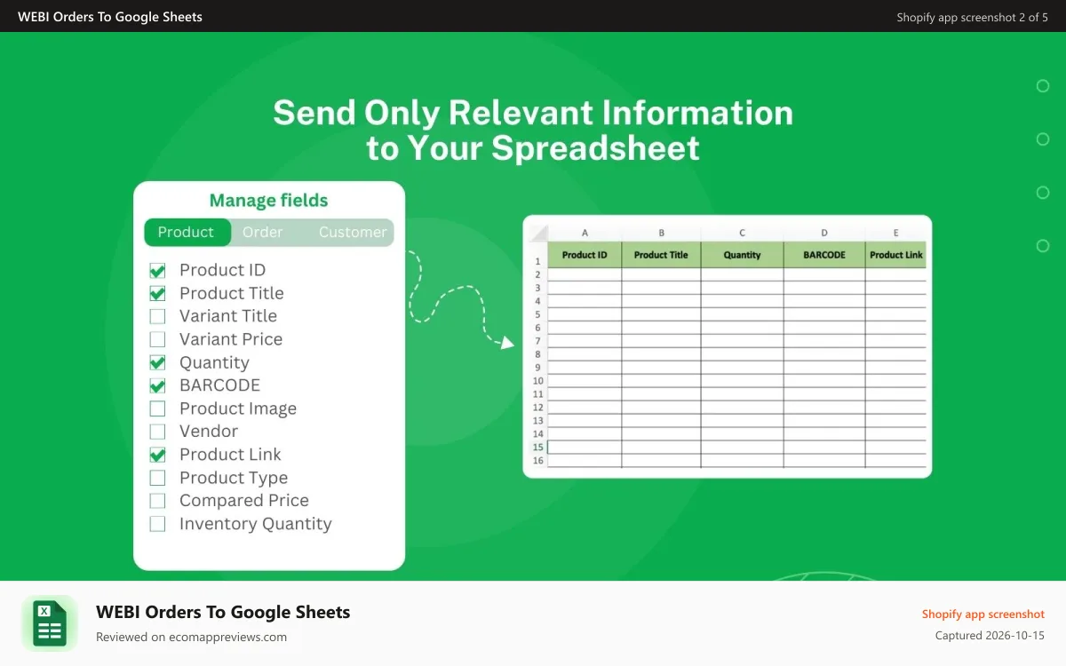
Task: Toggle the Product ID checkbox
Action: (x=157, y=270)
